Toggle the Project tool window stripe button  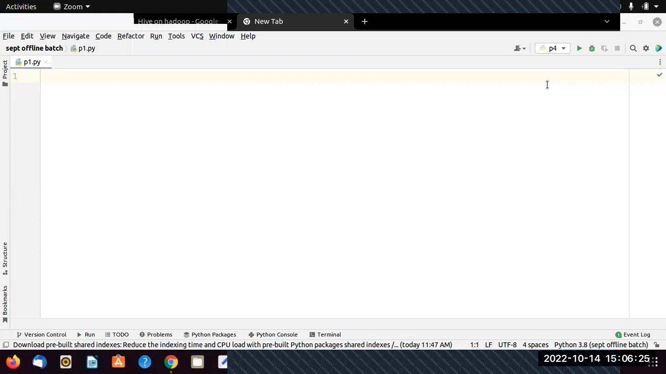5,73
